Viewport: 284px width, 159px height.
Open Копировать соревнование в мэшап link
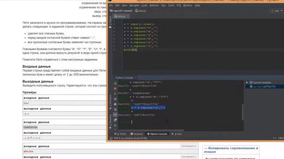click(x=231, y=150)
